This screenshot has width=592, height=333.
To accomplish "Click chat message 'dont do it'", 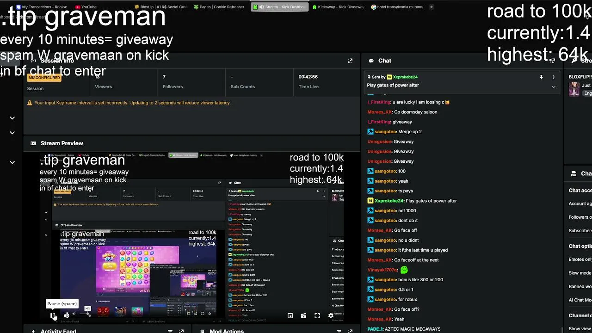I will click(x=408, y=221).
